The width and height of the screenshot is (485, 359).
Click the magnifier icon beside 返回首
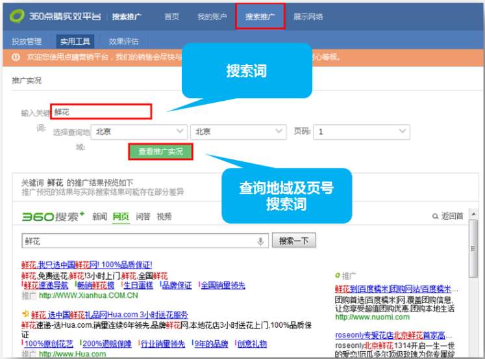[435, 216]
